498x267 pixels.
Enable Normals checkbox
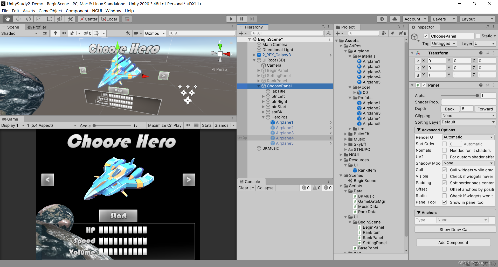[444, 150]
